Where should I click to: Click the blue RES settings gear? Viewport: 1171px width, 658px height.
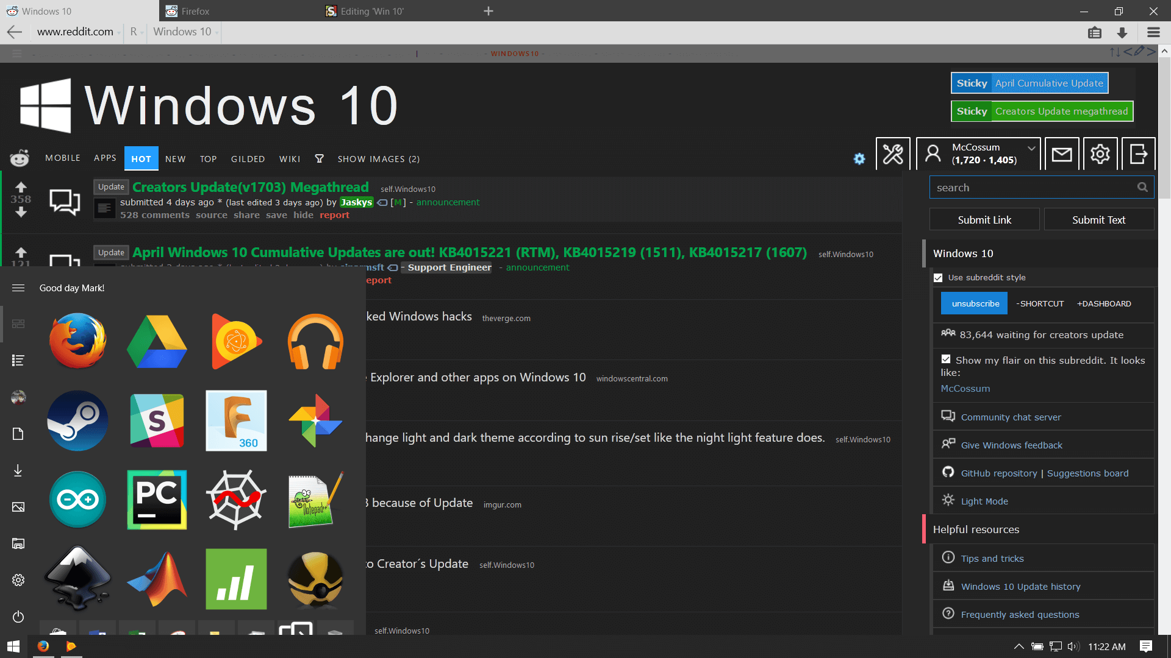point(859,159)
